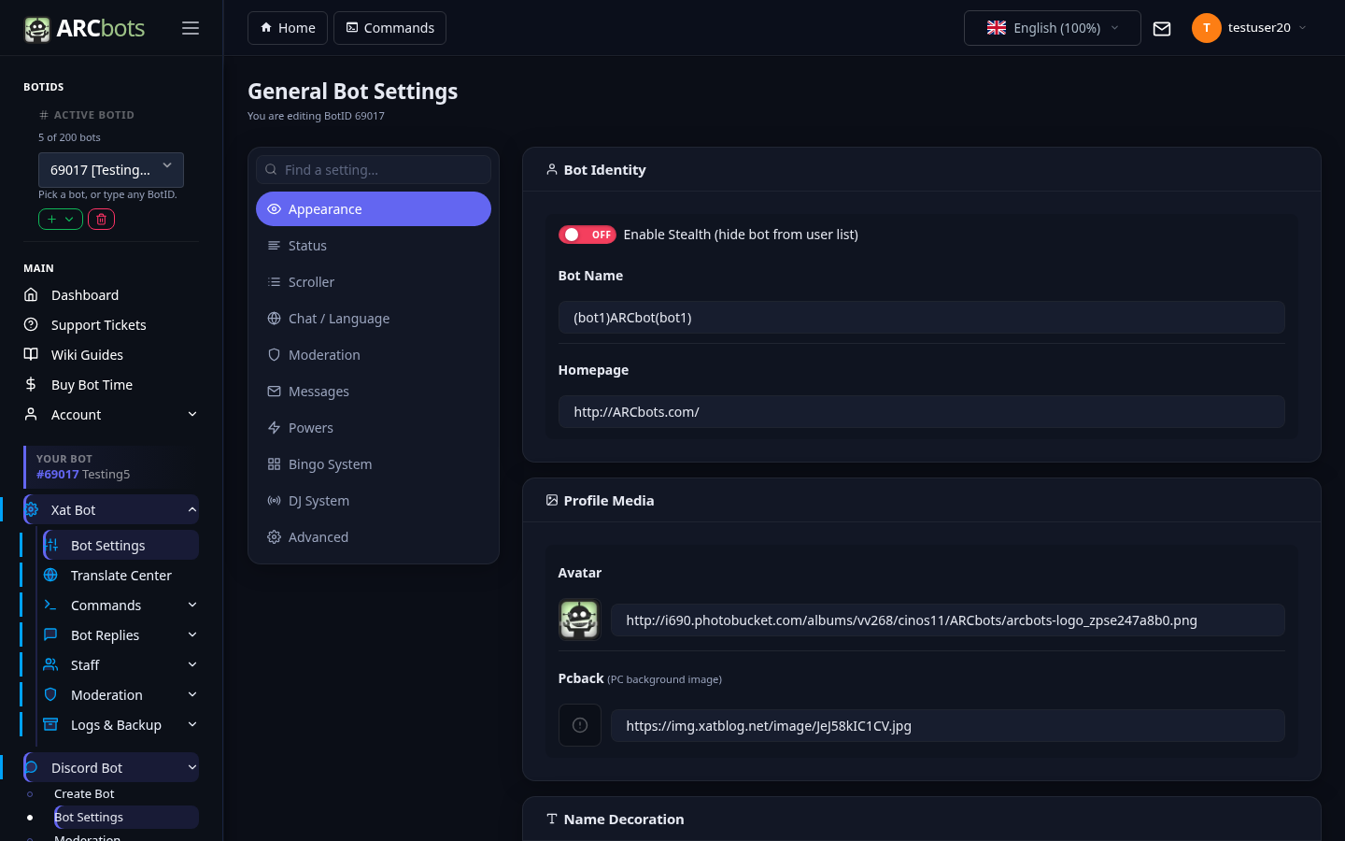This screenshot has height=841, width=1345.
Task: Enable the Stealth toggle switch
Action: [x=587, y=235]
